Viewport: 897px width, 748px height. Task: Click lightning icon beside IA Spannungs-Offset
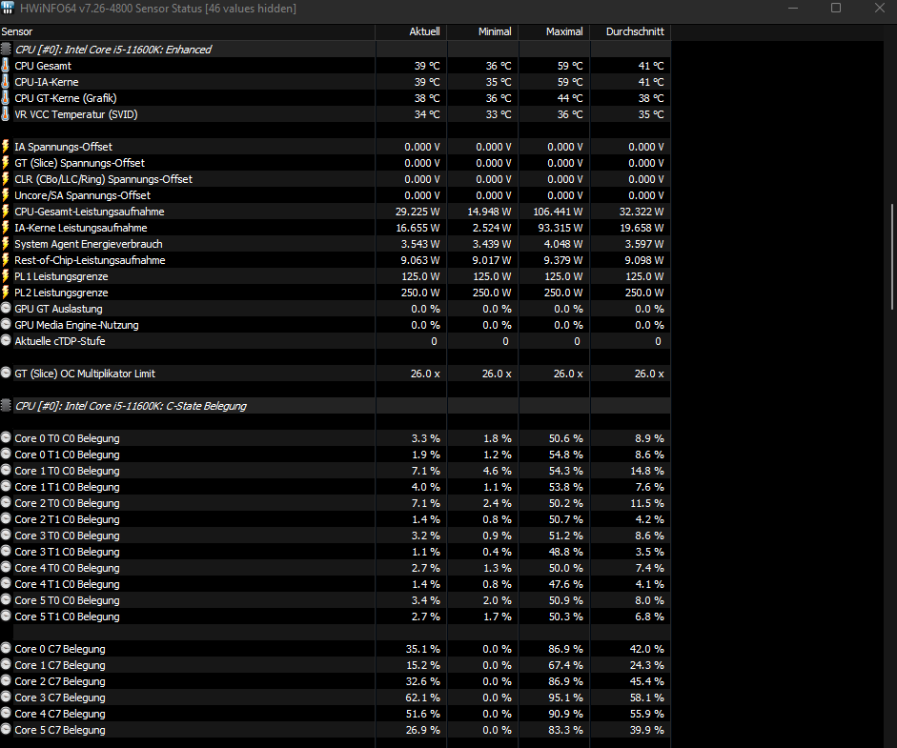(6, 147)
